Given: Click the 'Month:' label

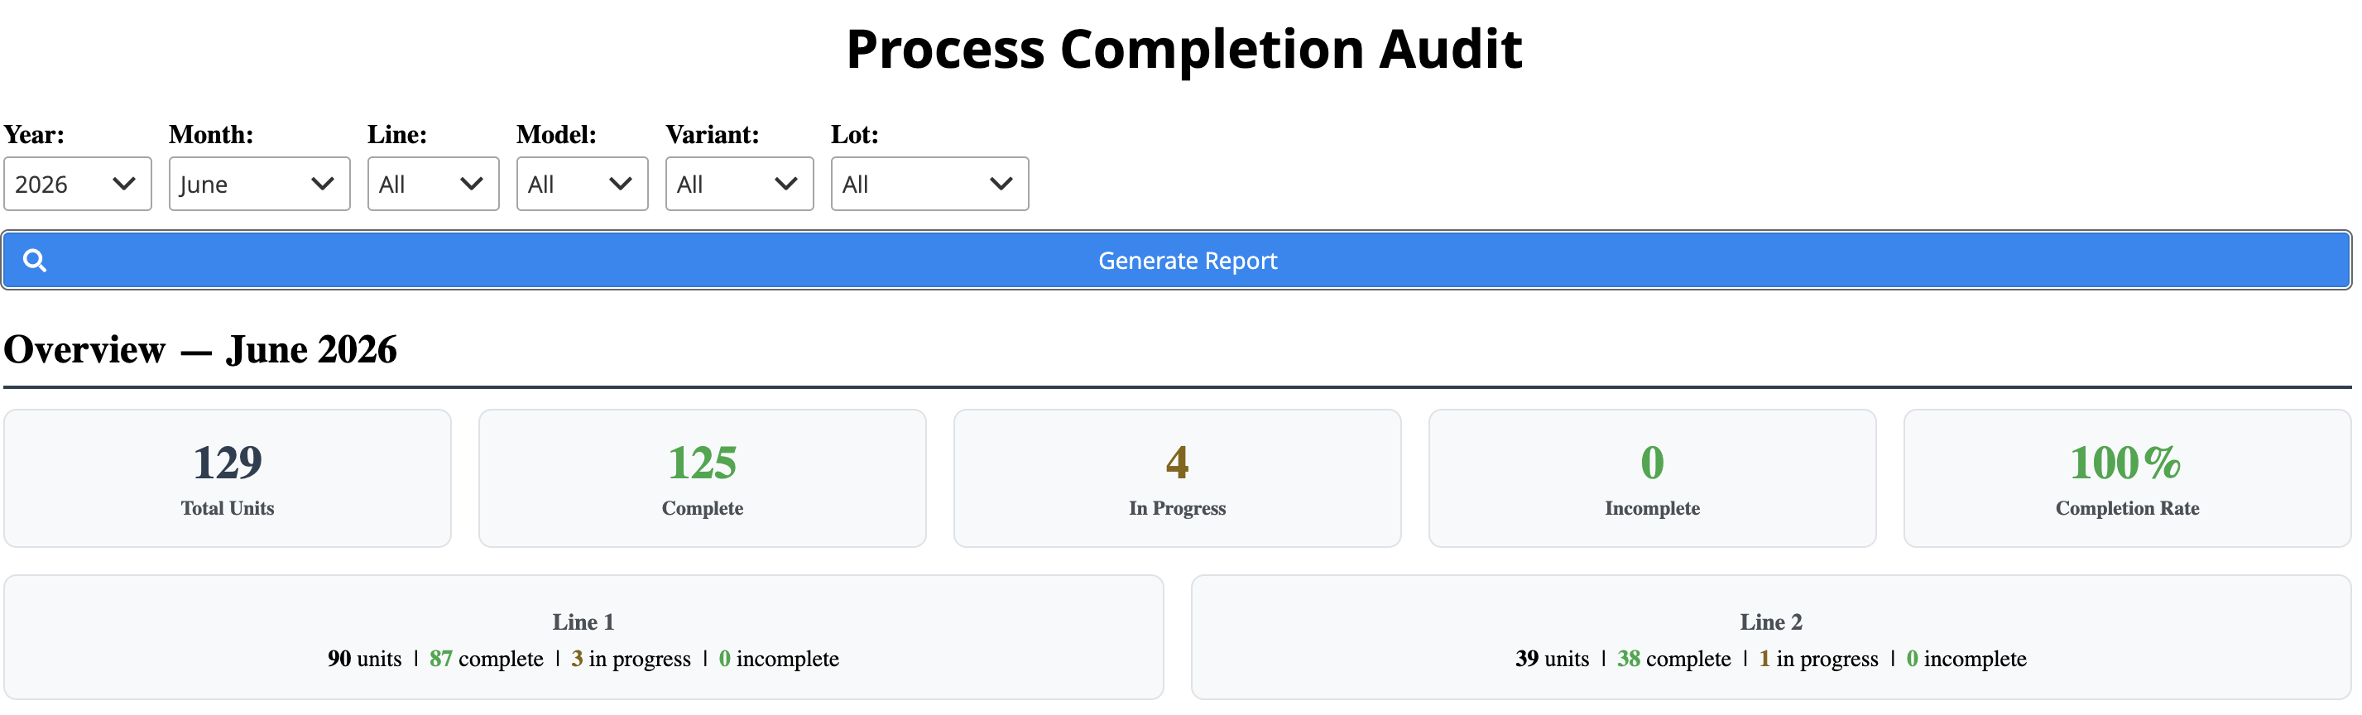Looking at the screenshot, I should (211, 135).
